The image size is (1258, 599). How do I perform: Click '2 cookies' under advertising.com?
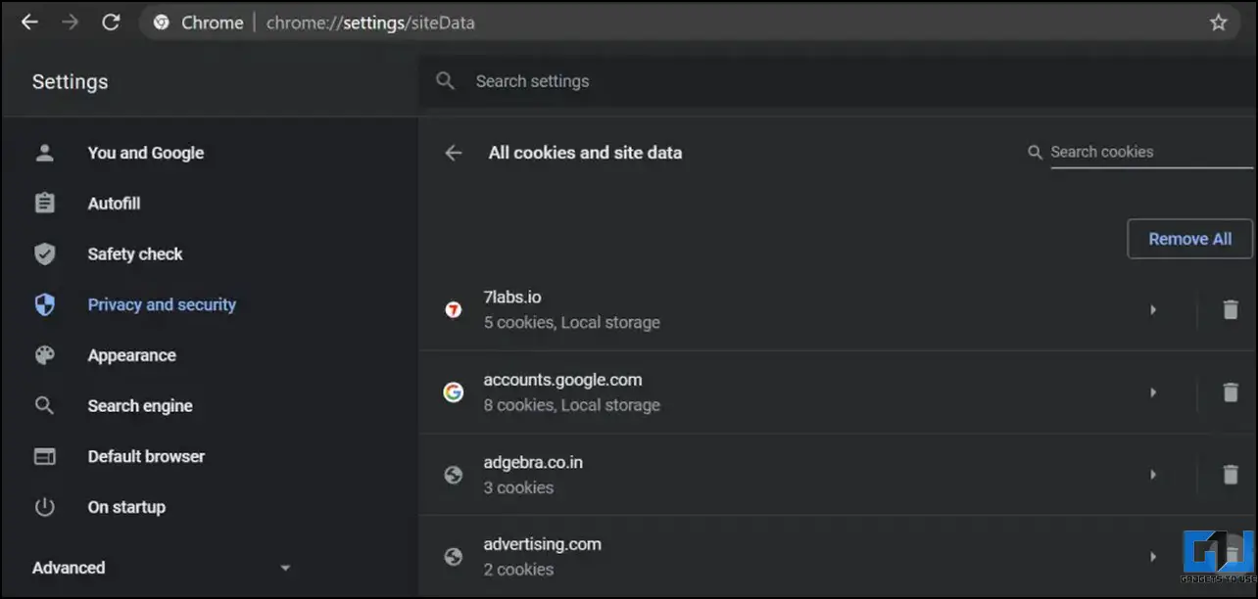518,570
